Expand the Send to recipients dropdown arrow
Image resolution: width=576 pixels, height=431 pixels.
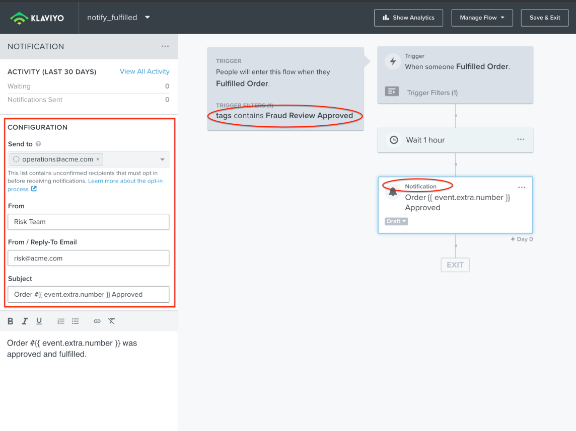pyautogui.click(x=162, y=159)
